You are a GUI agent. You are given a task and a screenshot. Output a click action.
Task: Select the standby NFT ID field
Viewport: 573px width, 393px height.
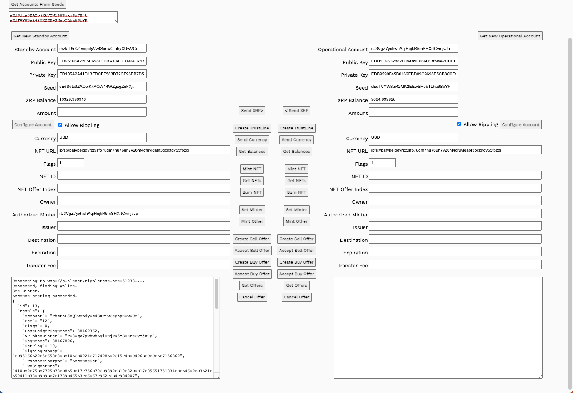point(143,176)
